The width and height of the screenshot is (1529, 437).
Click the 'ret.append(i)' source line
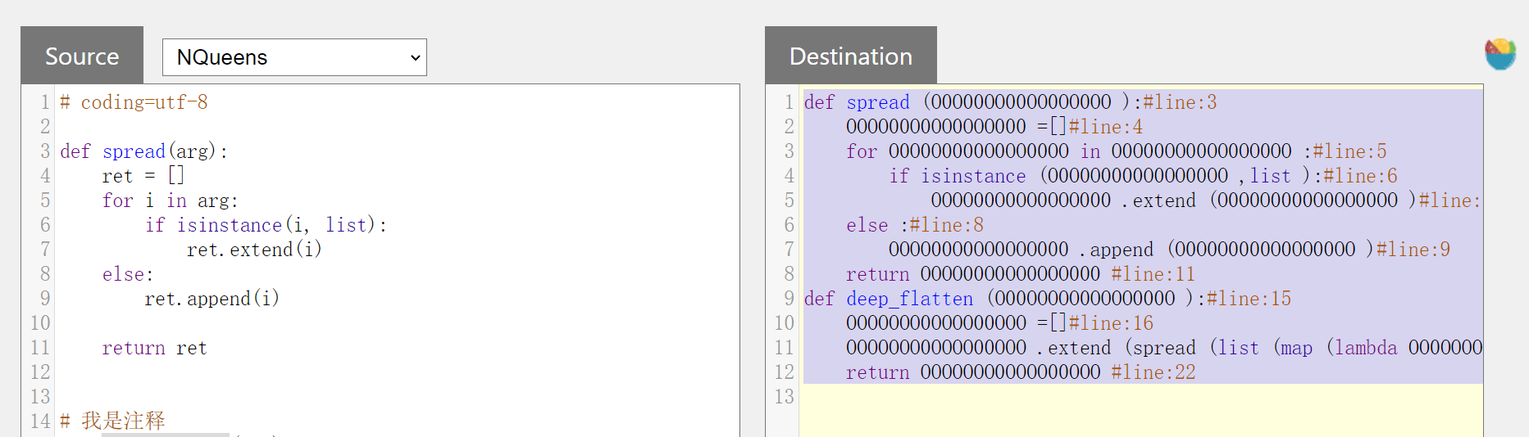[212, 299]
